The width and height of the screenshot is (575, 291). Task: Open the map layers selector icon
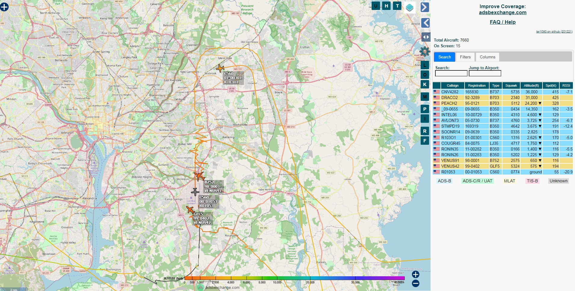pyautogui.click(x=410, y=8)
